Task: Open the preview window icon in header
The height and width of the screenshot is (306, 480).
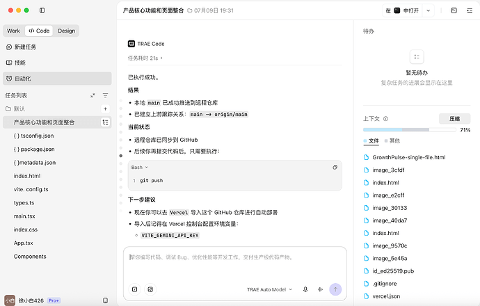Action: [454, 10]
